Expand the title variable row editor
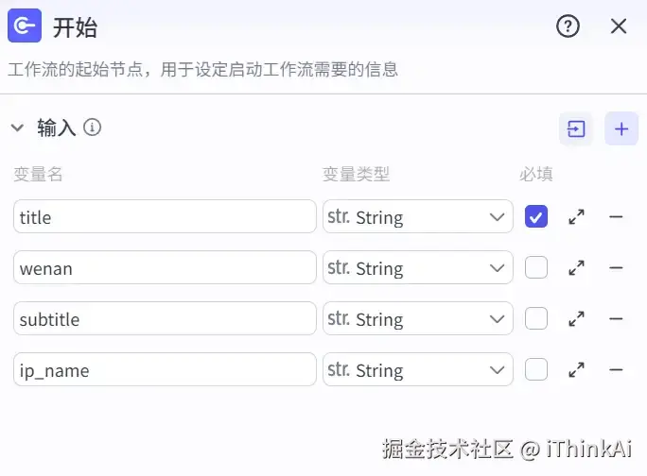 pyautogui.click(x=576, y=217)
